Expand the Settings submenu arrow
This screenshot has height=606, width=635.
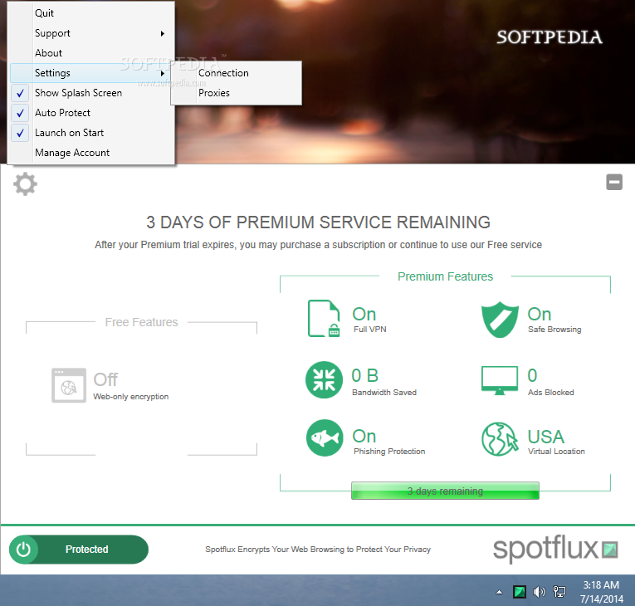tap(163, 73)
